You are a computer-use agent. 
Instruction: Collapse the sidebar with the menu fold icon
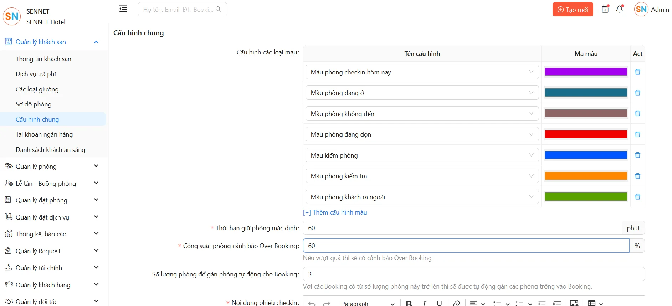click(123, 9)
